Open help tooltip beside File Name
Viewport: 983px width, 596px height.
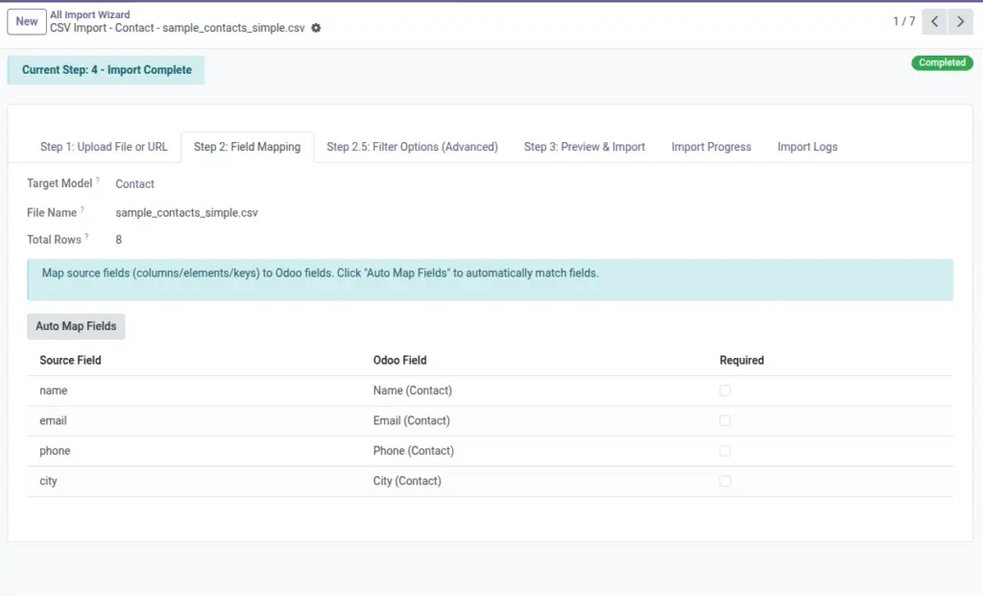[83, 209]
